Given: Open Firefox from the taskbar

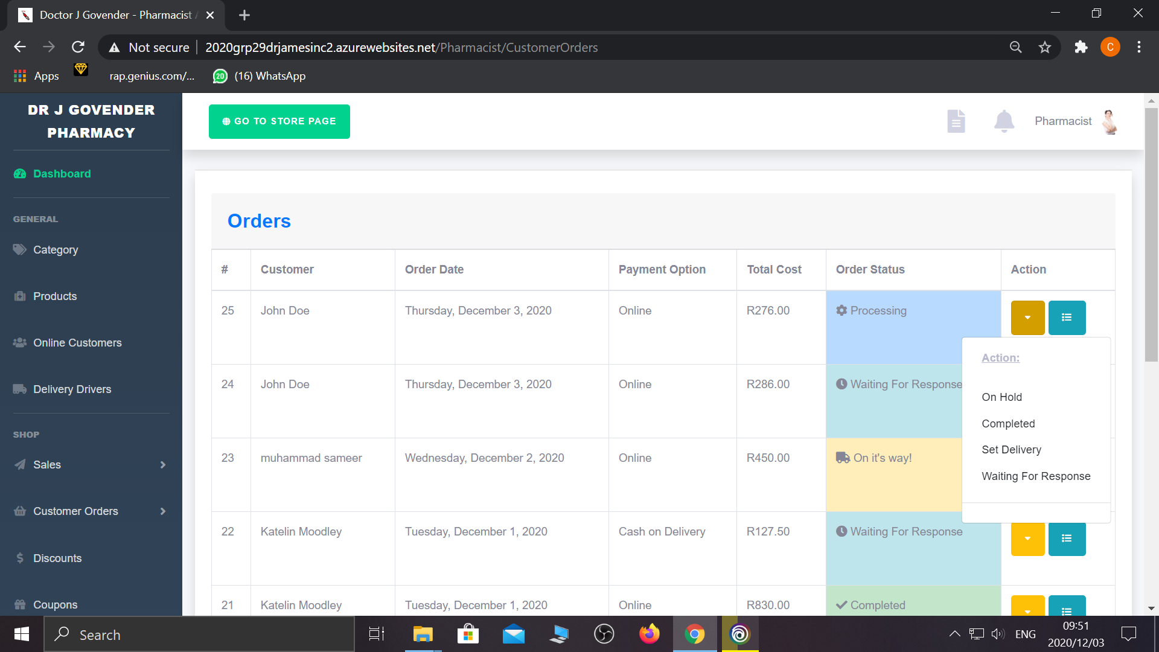Looking at the screenshot, I should coord(649,634).
